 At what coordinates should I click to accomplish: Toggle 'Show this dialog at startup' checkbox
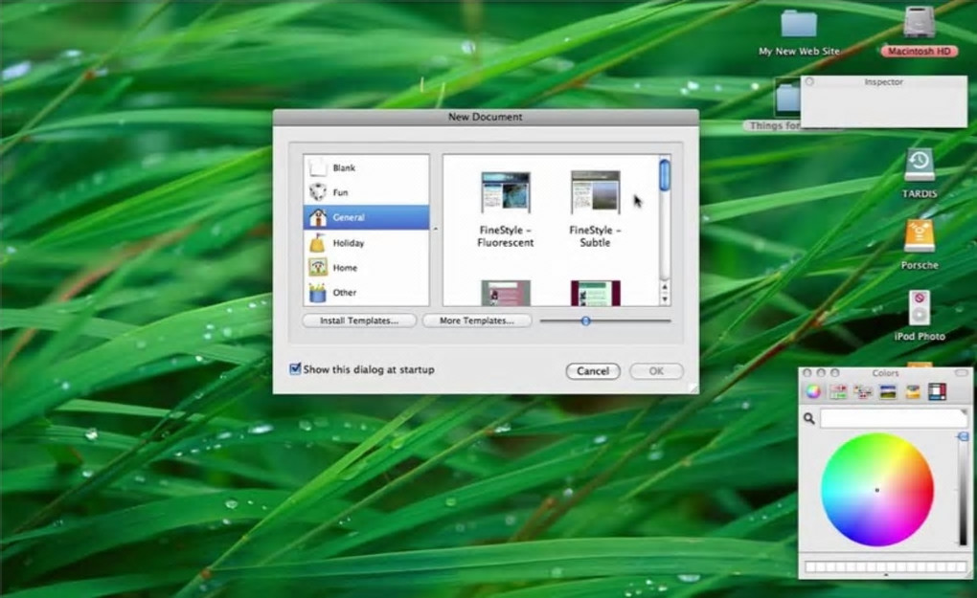[x=296, y=369]
